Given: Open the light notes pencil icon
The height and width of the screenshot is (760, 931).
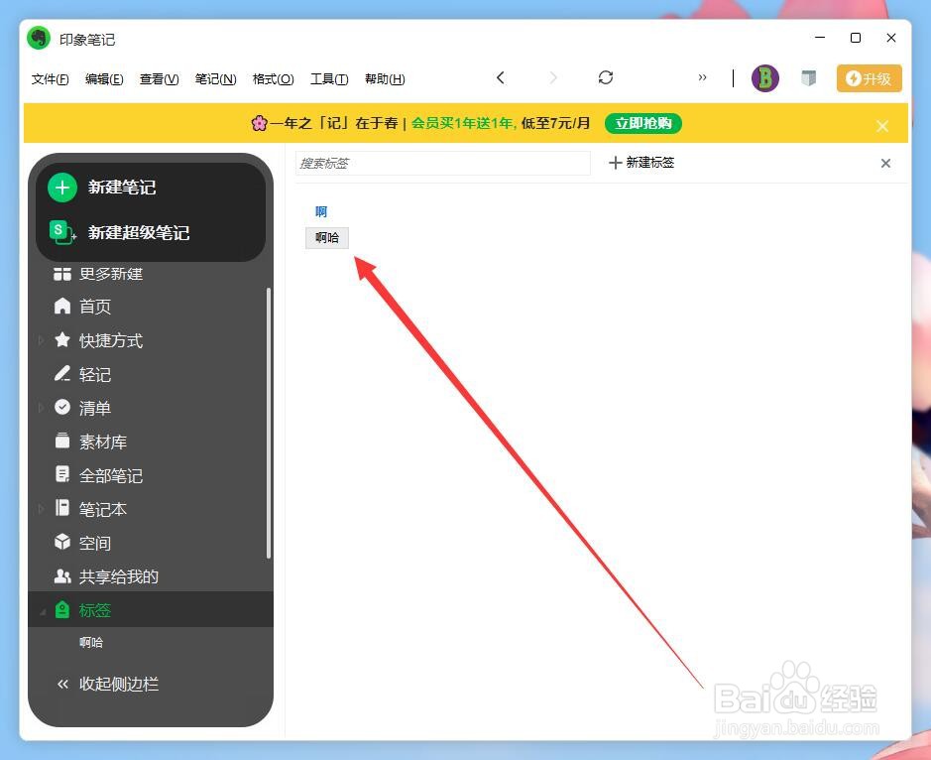Looking at the screenshot, I should tap(62, 374).
